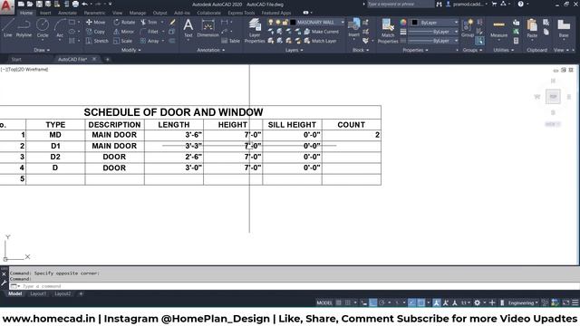
Task: Toggle annotation visibility in status bar
Action: pyautogui.click(x=437, y=302)
